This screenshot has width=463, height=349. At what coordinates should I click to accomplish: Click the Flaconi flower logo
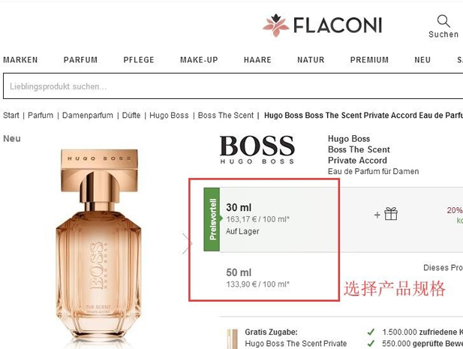pyautogui.click(x=276, y=25)
